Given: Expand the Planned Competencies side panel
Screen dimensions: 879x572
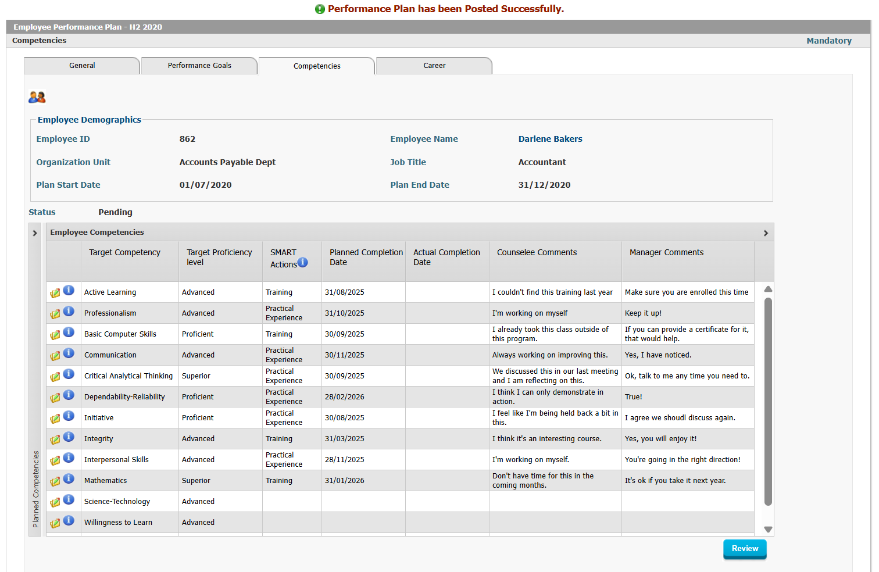Looking at the screenshot, I should [35, 233].
